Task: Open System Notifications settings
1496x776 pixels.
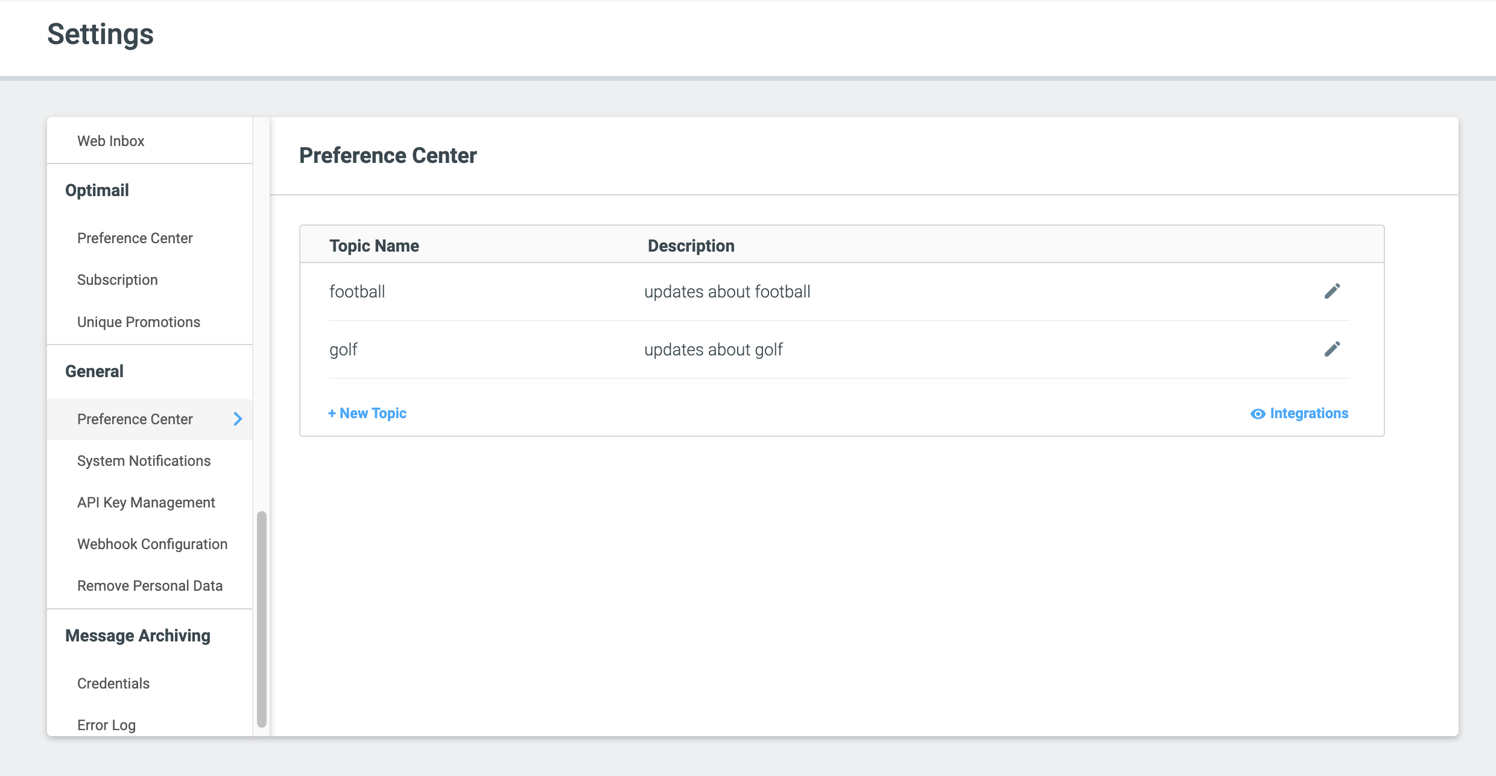Action: pos(144,461)
